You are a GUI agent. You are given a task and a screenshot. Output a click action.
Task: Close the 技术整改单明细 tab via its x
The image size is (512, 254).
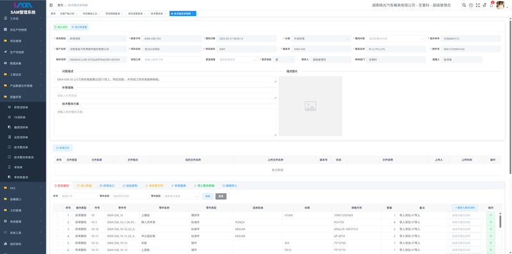click(x=193, y=13)
